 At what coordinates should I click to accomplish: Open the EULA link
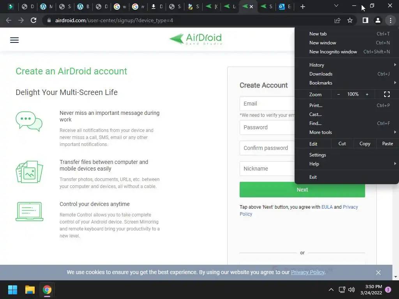click(x=327, y=207)
